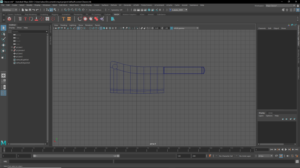Open the Mesh Tools menu
300x168 pixels.
click(x=74, y=5)
